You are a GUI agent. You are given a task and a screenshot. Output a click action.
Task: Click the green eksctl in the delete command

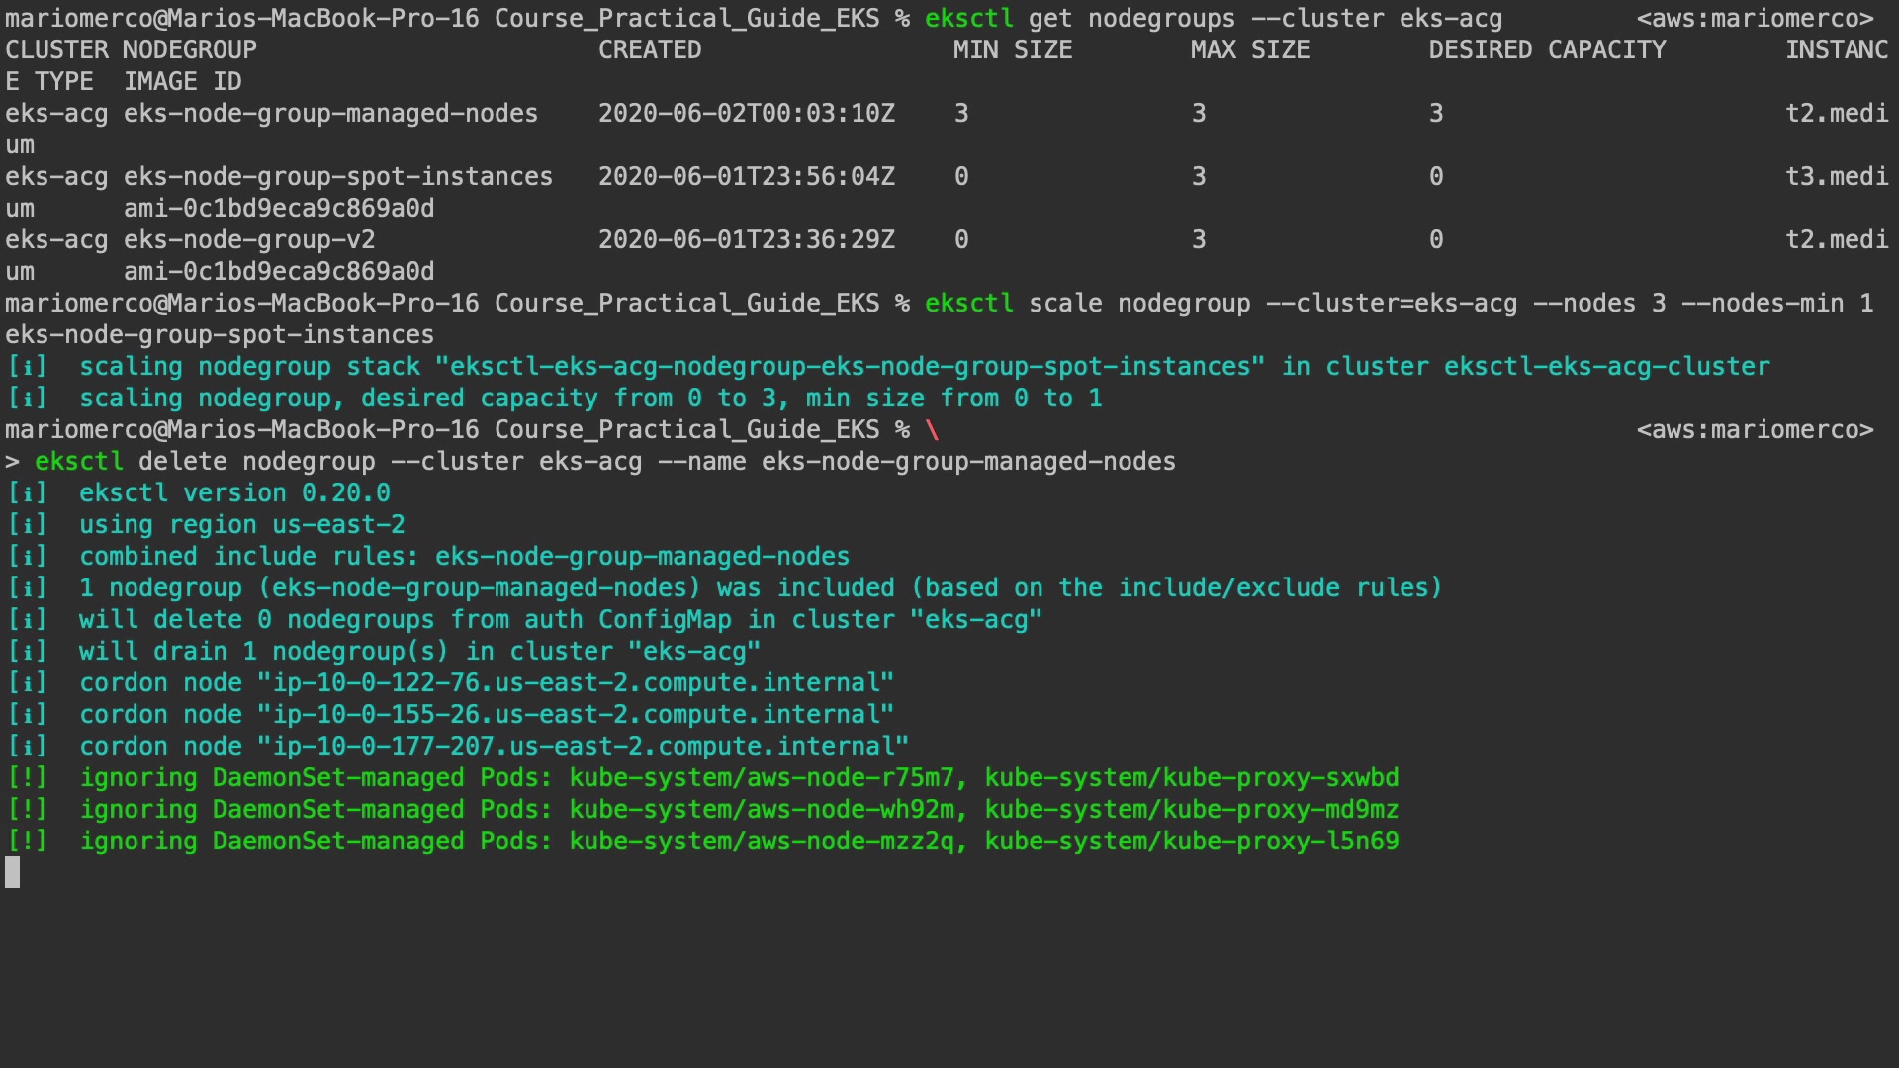(79, 461)
